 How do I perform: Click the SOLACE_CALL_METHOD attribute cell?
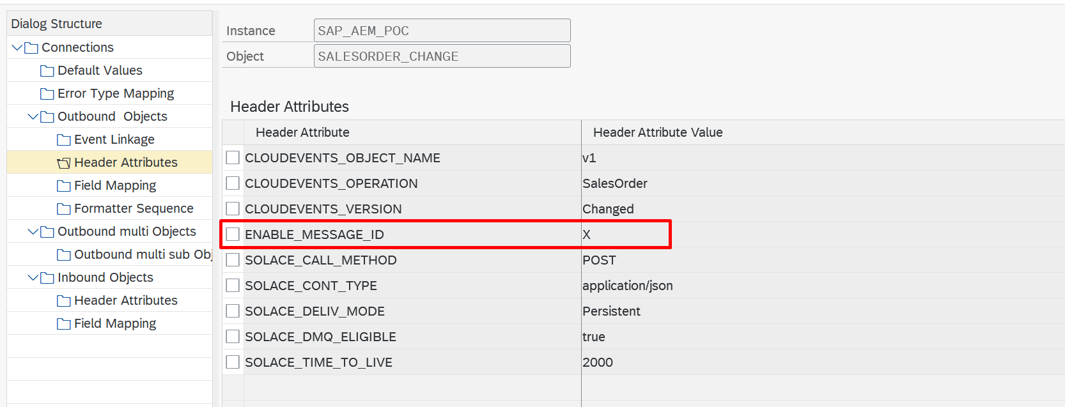click(x=412, y=260)
